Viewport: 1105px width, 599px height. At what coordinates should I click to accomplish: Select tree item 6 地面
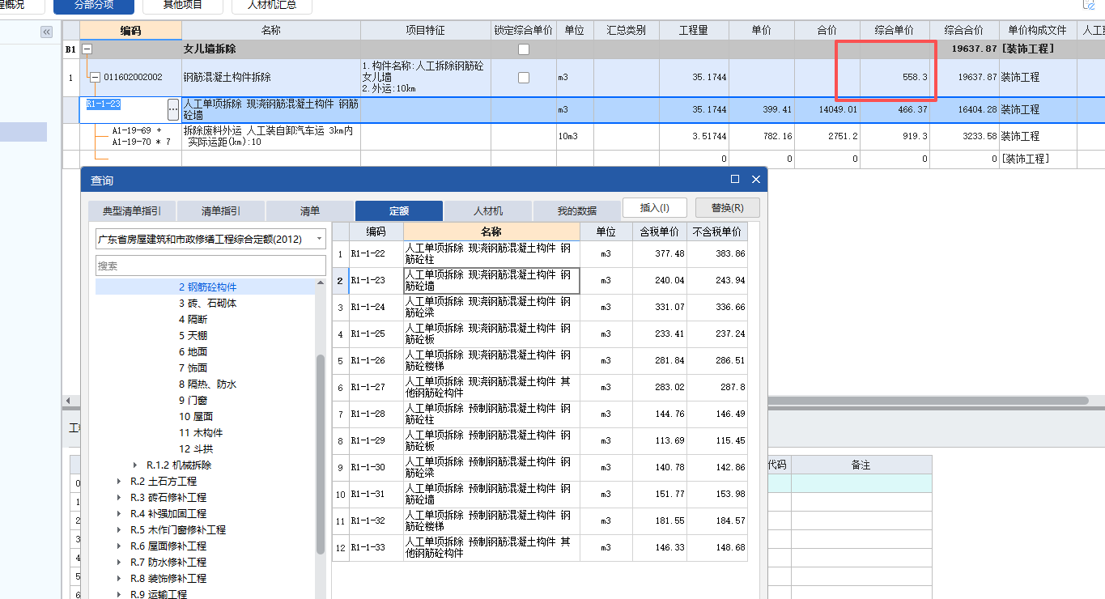click(x=193, y=351)
